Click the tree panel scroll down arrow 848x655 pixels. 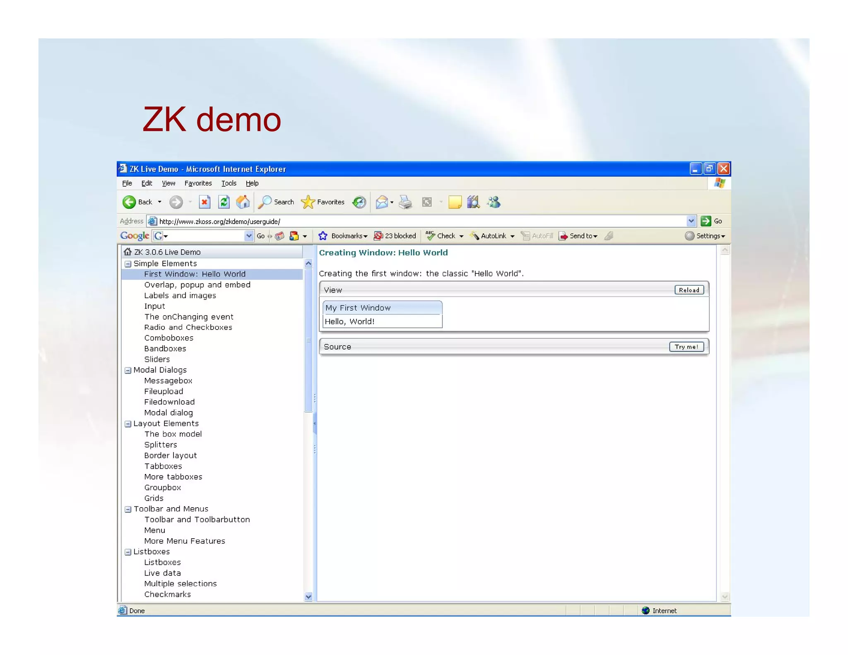pyautogui.click(x=308, y=597)
